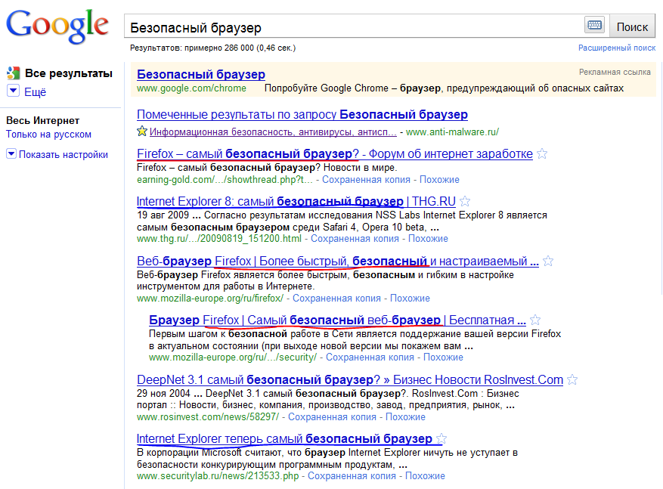Open 'Показать настройки' link
This screenshot has height=489, width=663.
(x=64, y=155)
